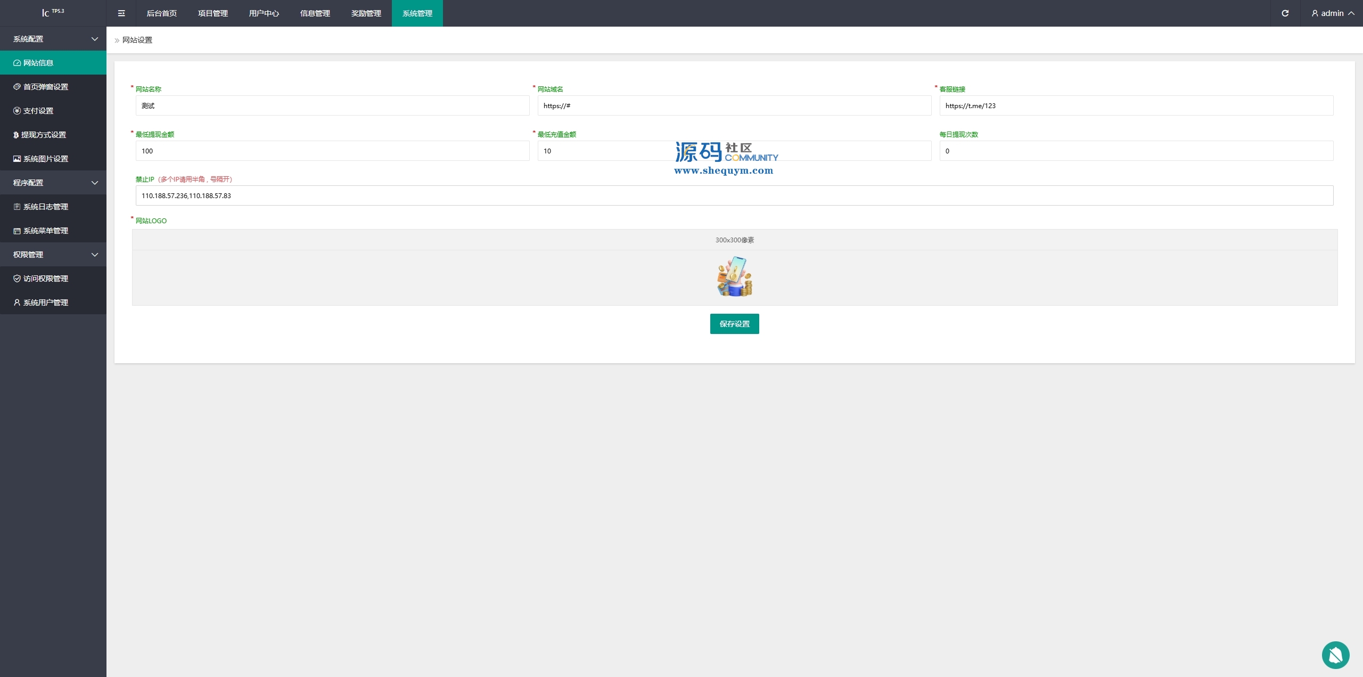
Task: Click the 保存设置 button
Action: point(734,324)
